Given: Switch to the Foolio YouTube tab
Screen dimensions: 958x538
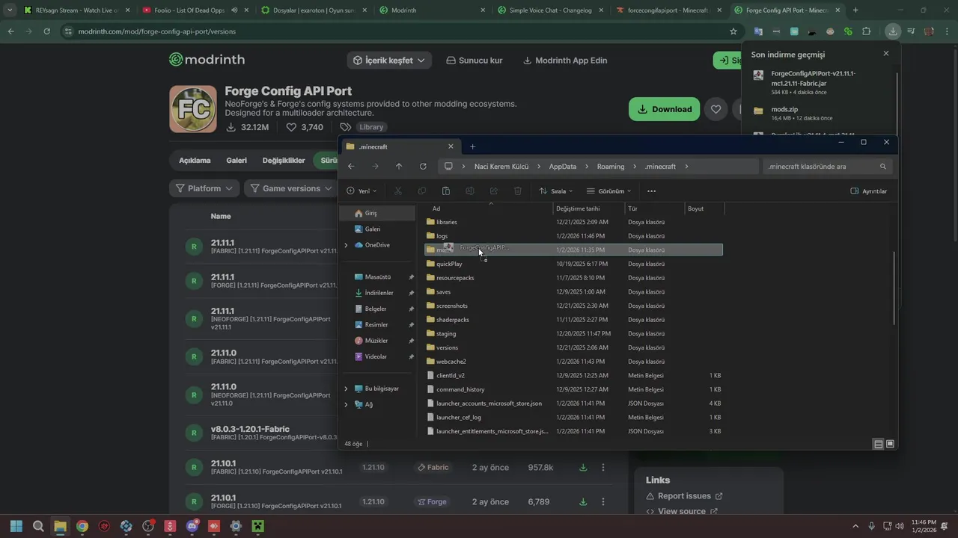Looking at the screenshot, I should click(x=195, y=10).
